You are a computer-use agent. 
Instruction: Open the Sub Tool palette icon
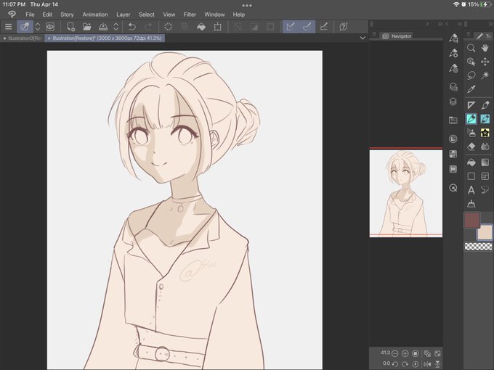pos(453,38)
